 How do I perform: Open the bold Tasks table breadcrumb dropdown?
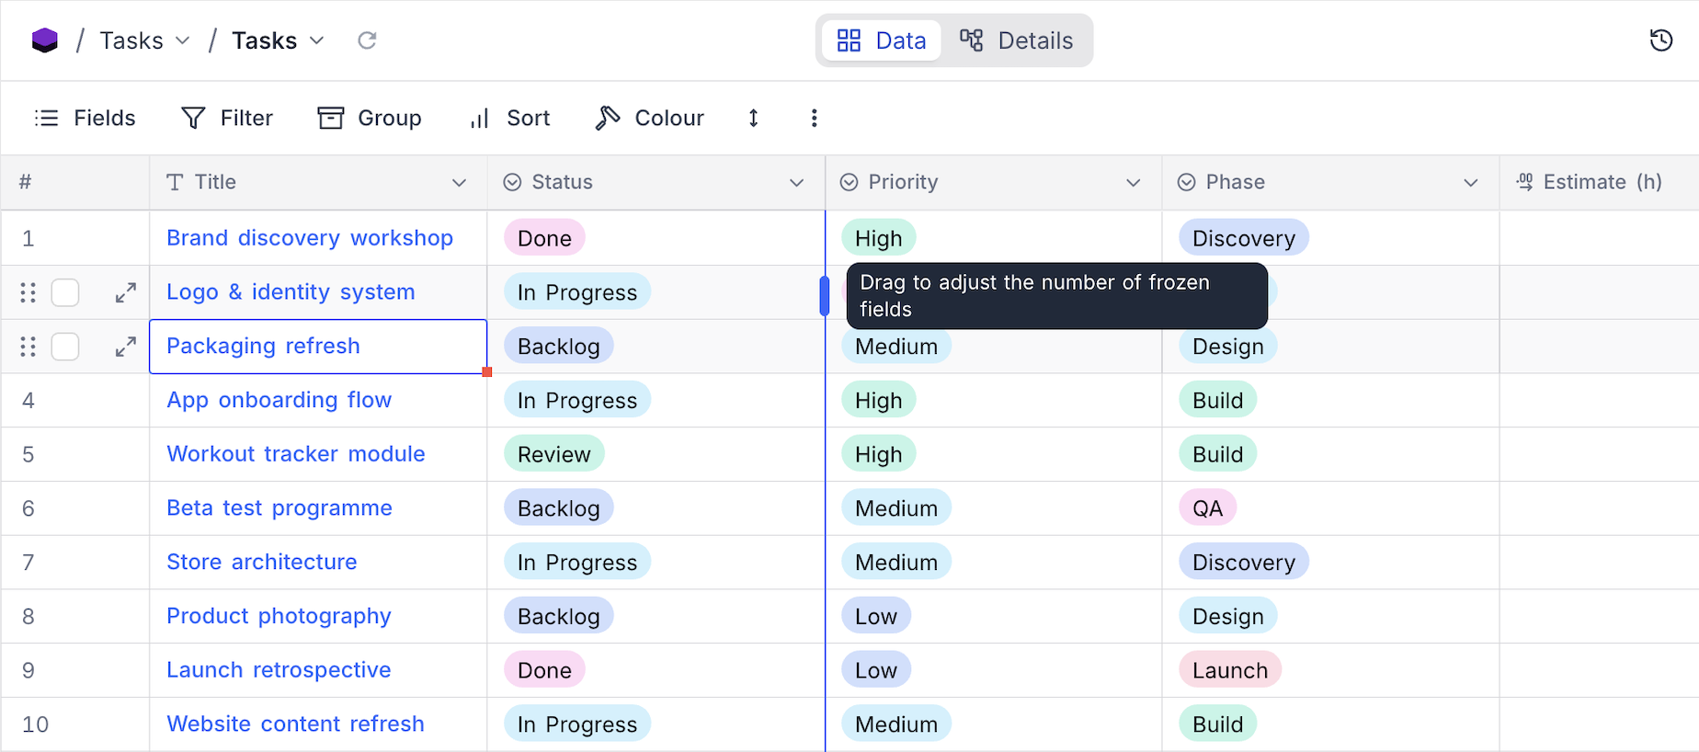tap(278, 40)
